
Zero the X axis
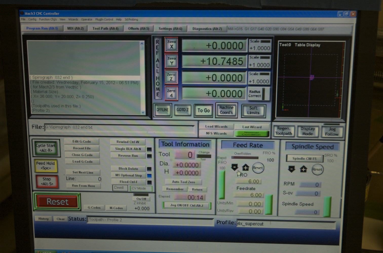171,45
